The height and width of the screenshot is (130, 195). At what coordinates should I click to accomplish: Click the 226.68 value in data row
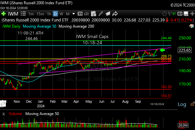point(130,20)
